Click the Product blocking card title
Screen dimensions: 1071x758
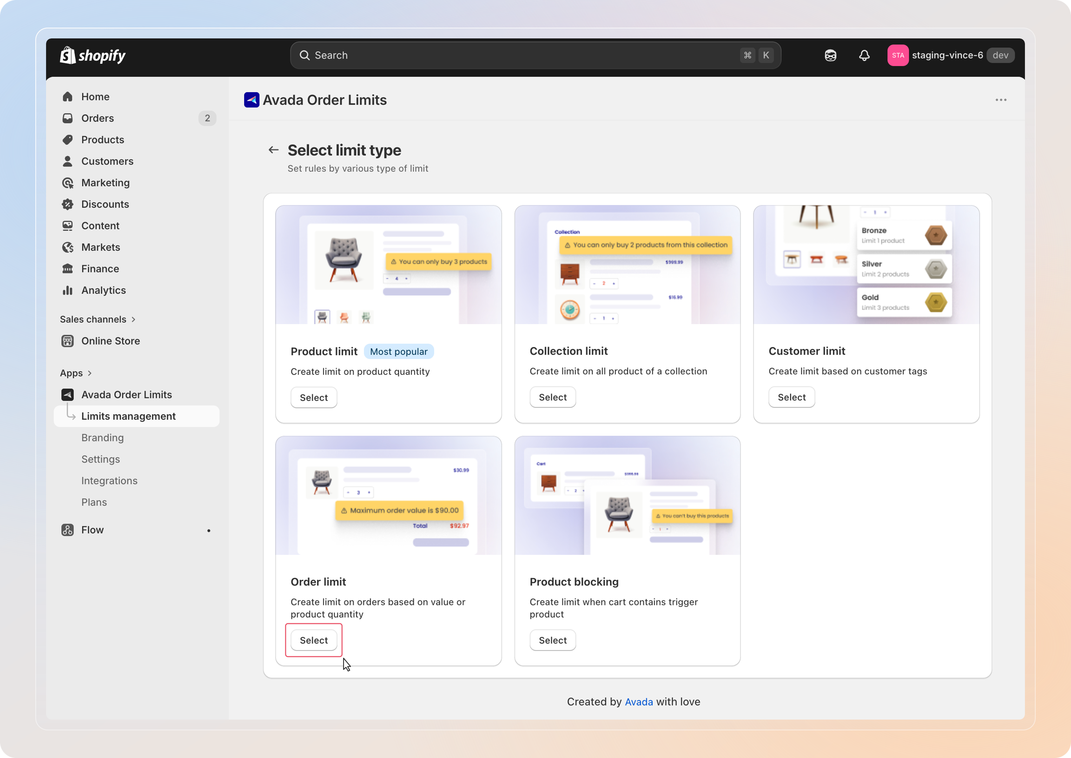coord(574,582)
